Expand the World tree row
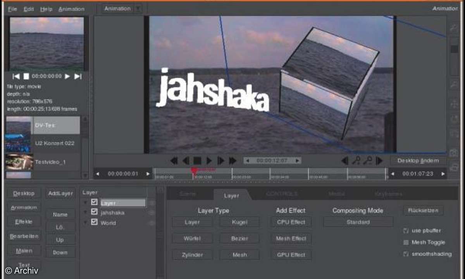Image resolution: width=465 pixels, height=279 pixels. [86, 222]
